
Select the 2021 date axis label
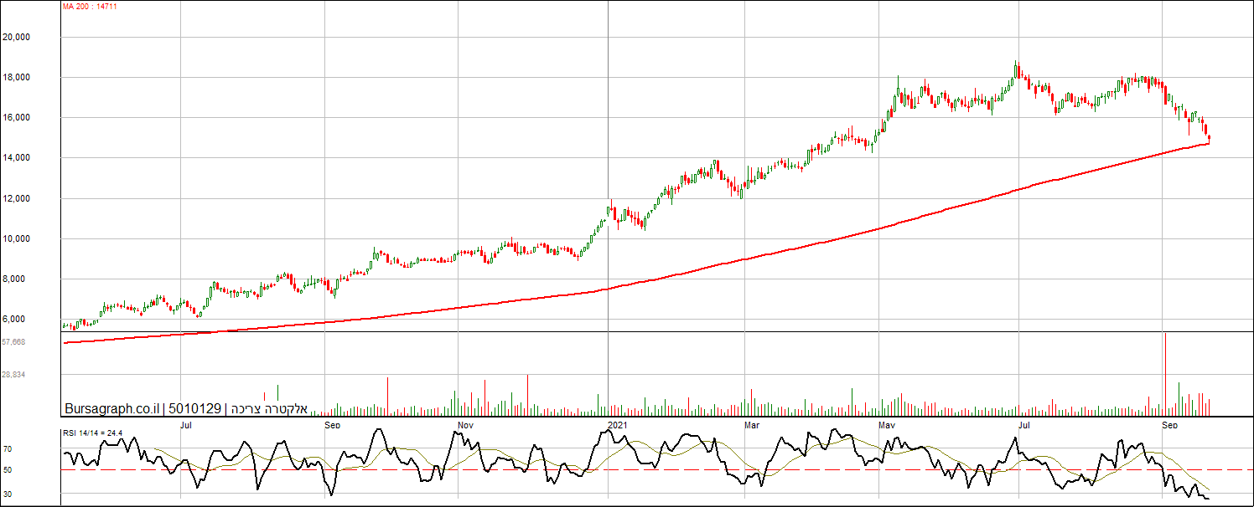pyautogui.click(x=618, y=425)
